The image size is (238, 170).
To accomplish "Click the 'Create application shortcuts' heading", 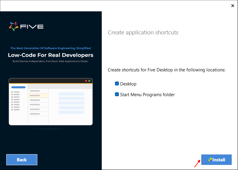I will pos(143,32).
